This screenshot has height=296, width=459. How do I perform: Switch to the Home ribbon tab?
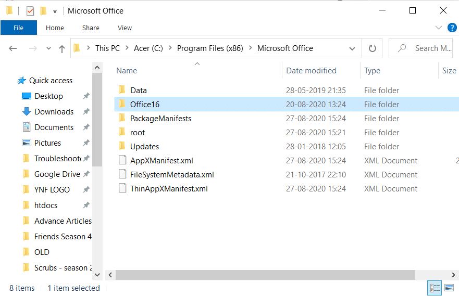pyautogui.click(x=55, y=28)
